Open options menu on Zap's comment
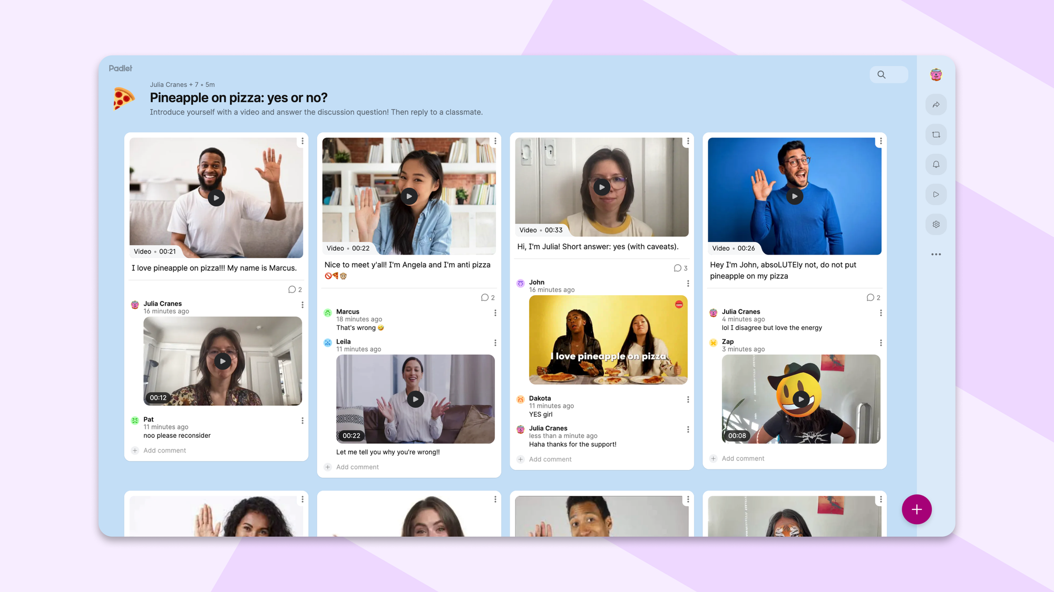Viewport: 1054px width, 592px height. [881, 343]
